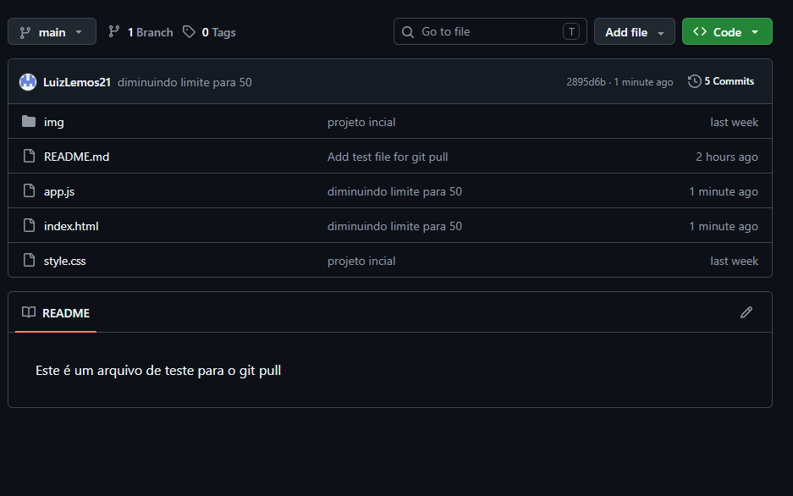Click the tags icon beside 0 Tags
The height and width of the screenshot is (496, 793).
189,32
